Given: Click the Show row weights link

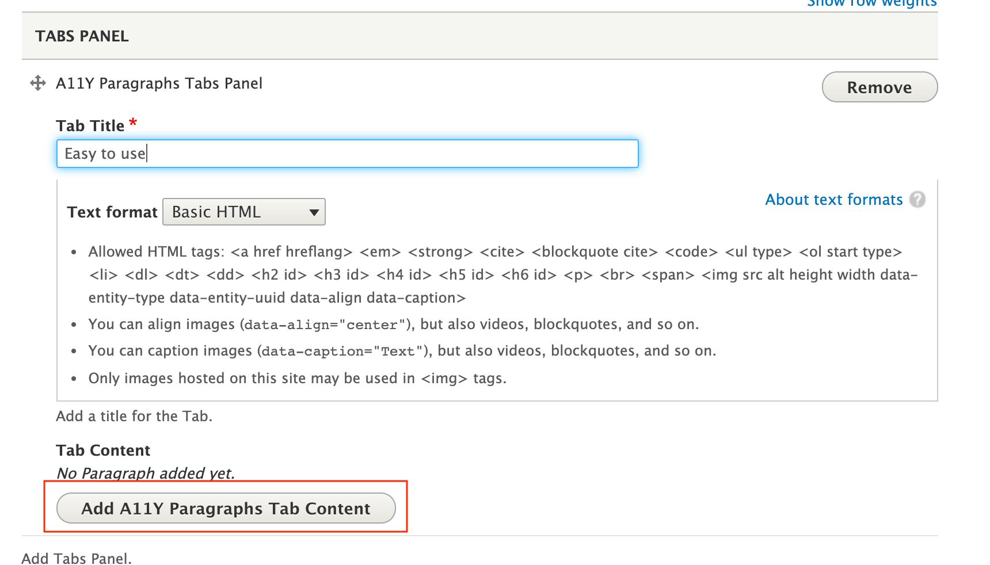Looking at the screenshot, I should point(871,3).
